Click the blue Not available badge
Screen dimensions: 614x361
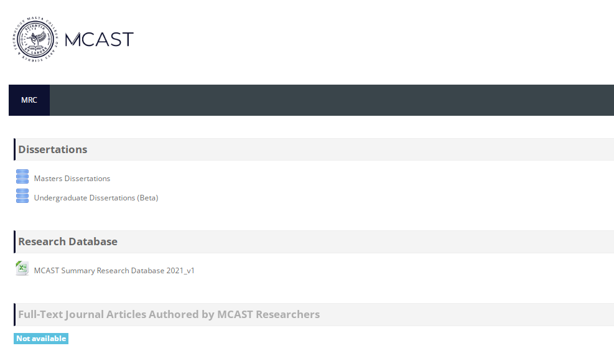pyautogui.click(x=41, y=339)
